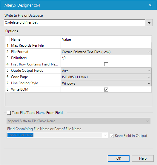This screenshot has height=165, width=157.
Task: Open the Line Ending Style dropdown
Action: click(x=106, y=83)
